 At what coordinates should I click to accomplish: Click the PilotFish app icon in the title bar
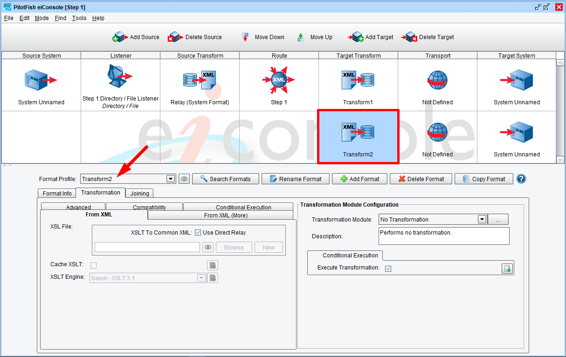pos(7,7)
